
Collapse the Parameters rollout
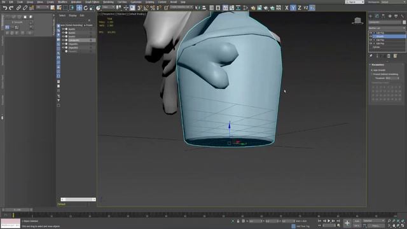pos(378,65)
